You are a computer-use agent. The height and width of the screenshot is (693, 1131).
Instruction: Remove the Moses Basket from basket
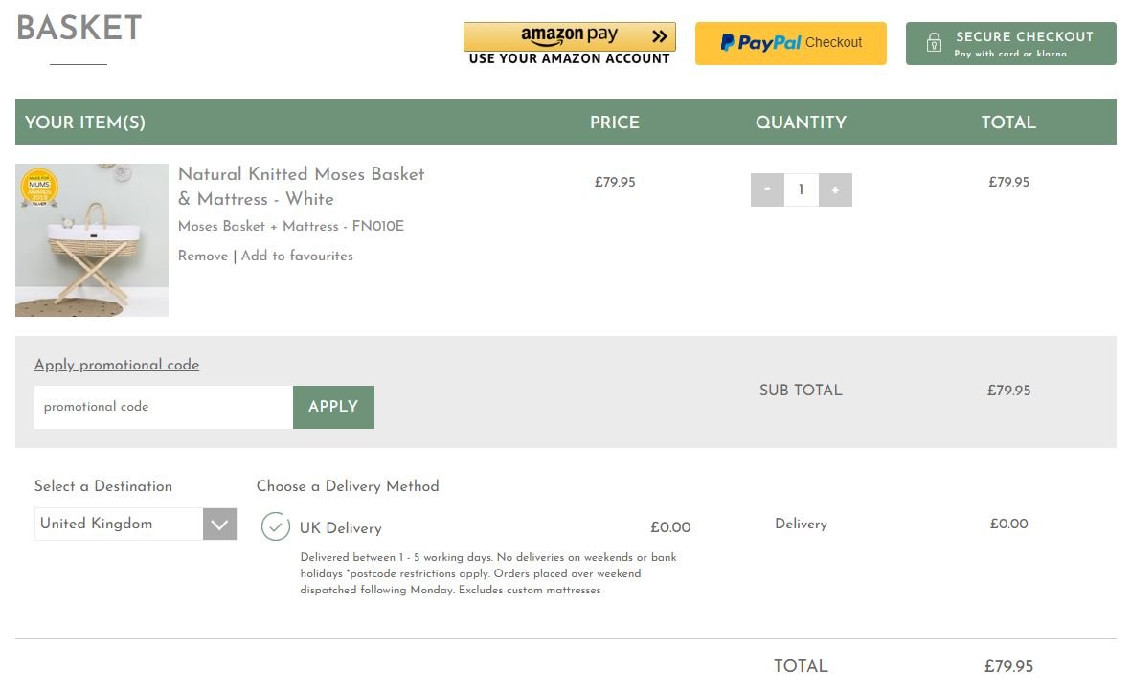tap(203, 256)
